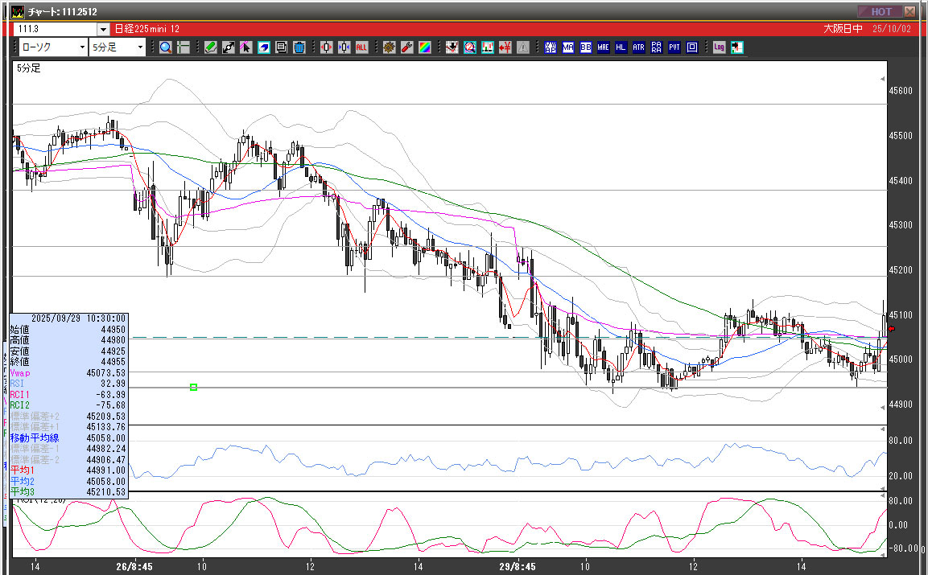The image size is (928, 575).
Task: Click the magnifier zoom icon
Action: click(x=166, y=47)
